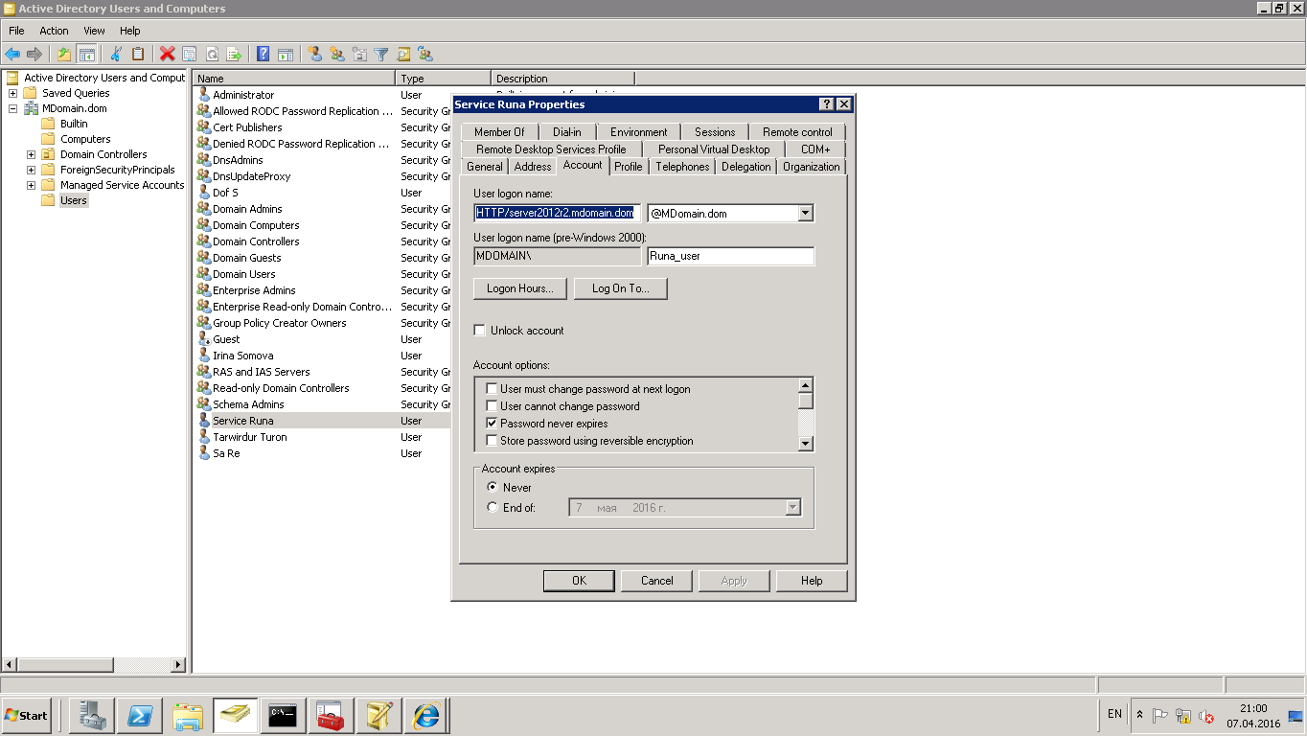Switch to the Member Of tab
The image size is (1307, 736).
(x=498, y=132)
